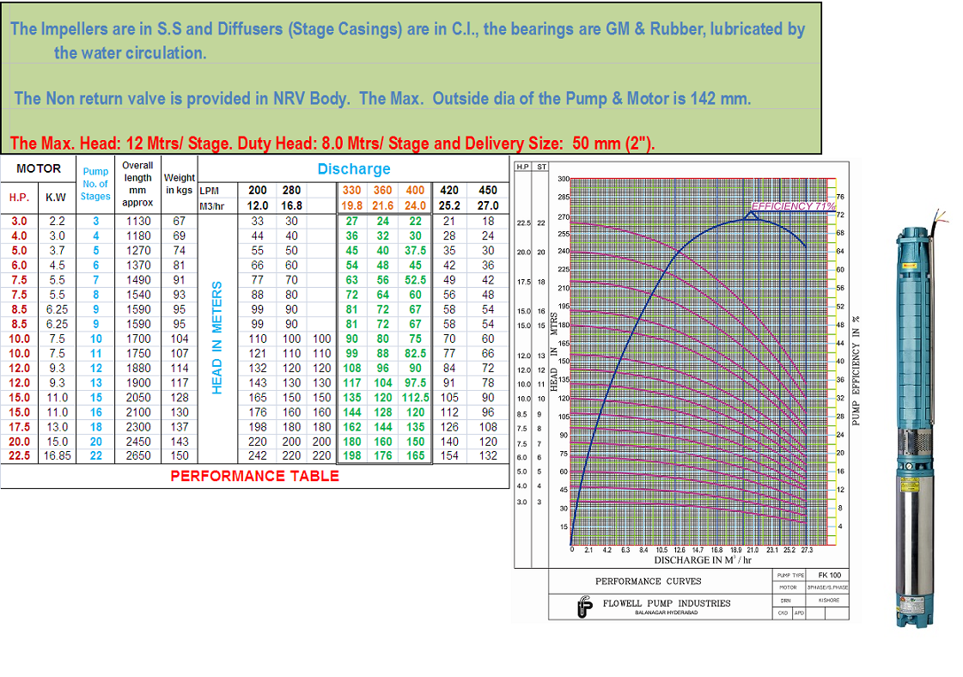Click the EFFICIENCY 71% label on chart
Viewport: 963px width, 677px height.
792,206
